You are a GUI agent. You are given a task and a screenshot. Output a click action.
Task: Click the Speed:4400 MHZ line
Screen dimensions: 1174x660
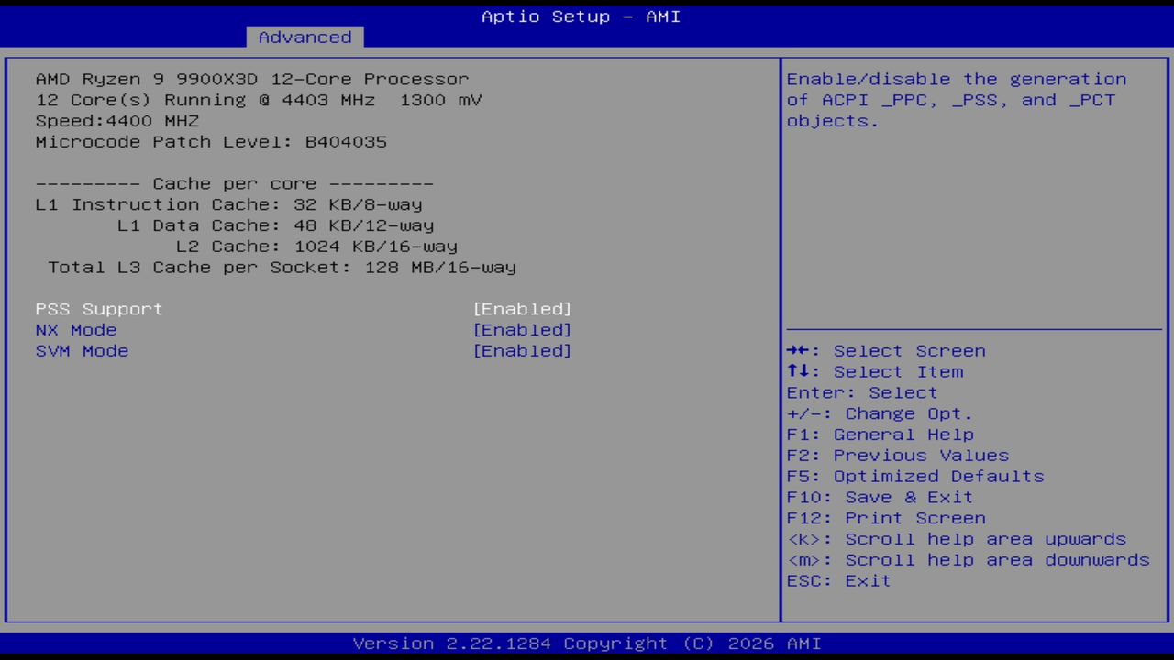tap(117, 121)
